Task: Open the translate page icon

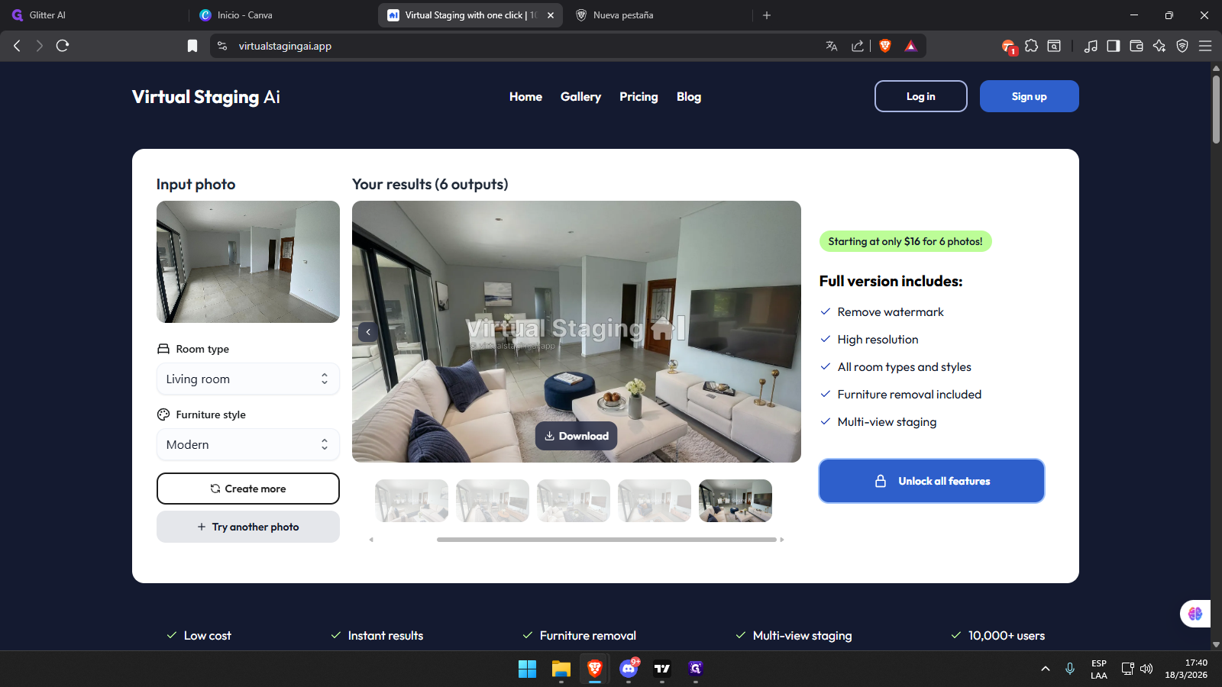Action: pyautogui.click(x=832, y=46)
